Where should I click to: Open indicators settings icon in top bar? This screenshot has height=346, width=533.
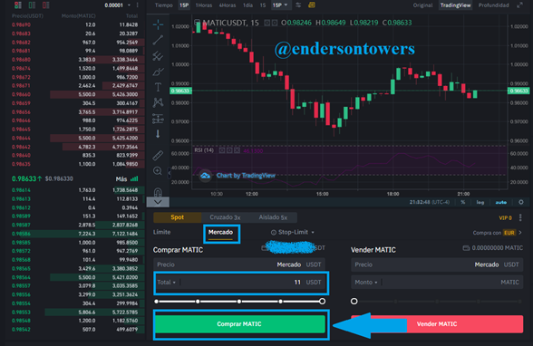pyautogui.click(x=298, y=5)
